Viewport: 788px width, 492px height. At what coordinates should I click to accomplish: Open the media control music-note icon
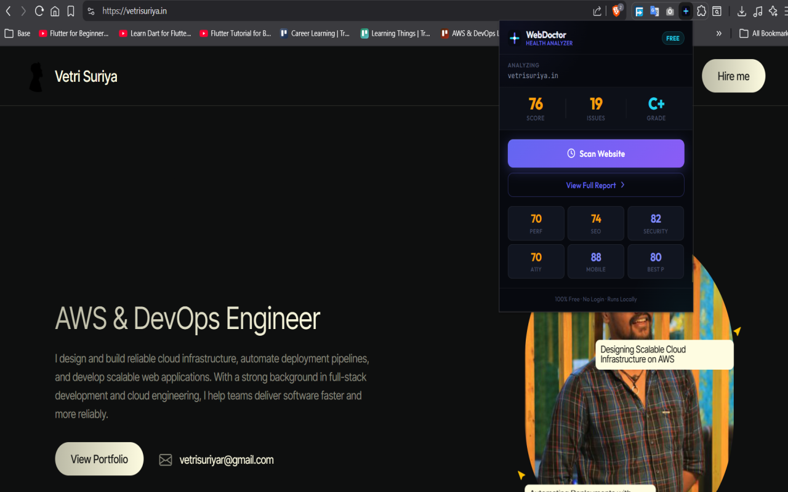[758, 11]
